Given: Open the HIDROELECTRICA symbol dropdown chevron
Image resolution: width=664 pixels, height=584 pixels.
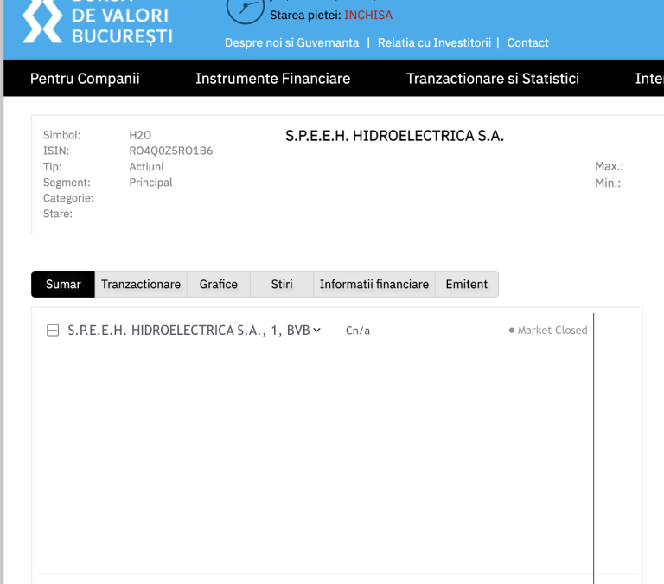Looking at the screenshot, I should tap(316, 330).
